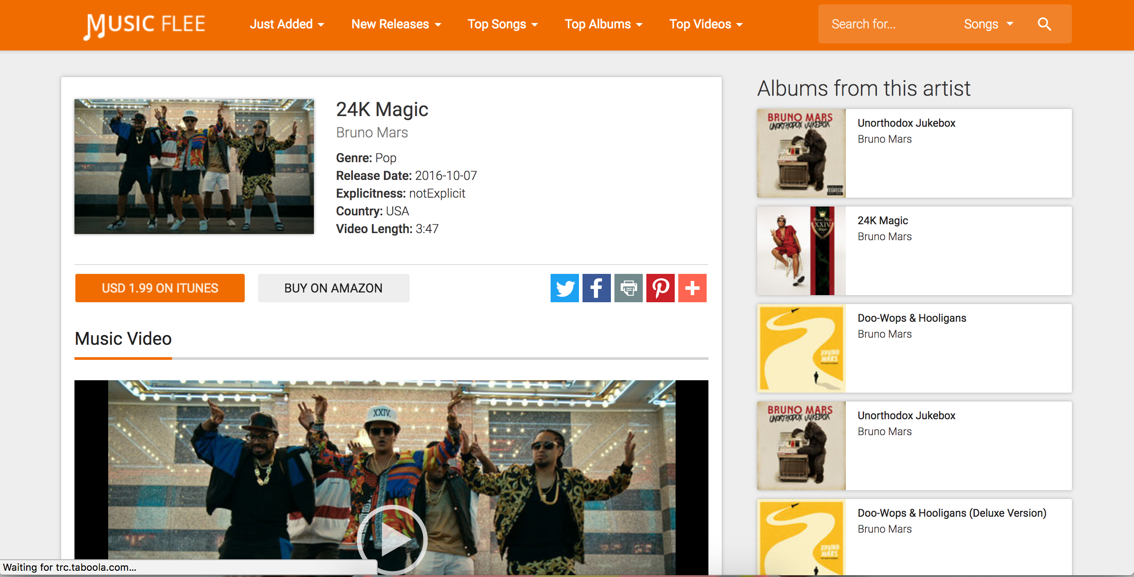1134x577 pixels.
Task: Click the Facebook share icon
Action: pos(596,288)
